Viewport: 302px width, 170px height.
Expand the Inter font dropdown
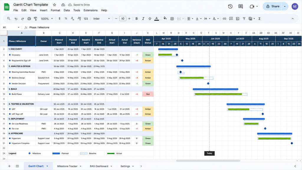coord(101,19)
